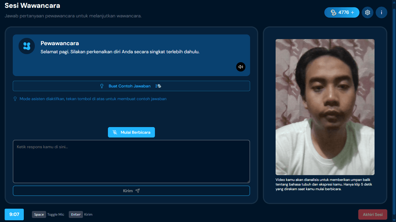The image size is (396, 222).
Task: Focus the response text area
Action: pos(131,162)
